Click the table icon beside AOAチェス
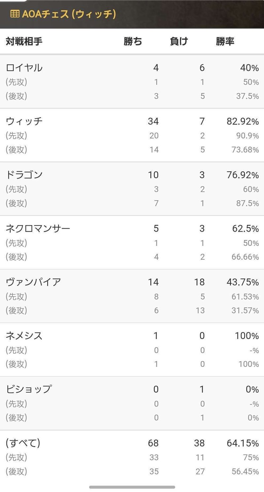The image size is (264, 492). [x=14, y=14]
